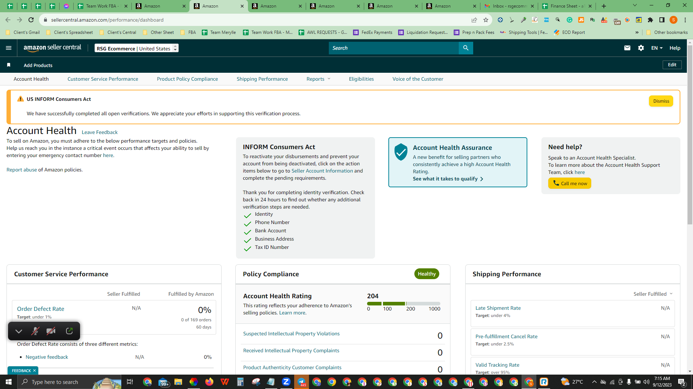This screenshot has height=389, width=693.
Task: Open a new browser tab
Action: (x=604, y=6)
